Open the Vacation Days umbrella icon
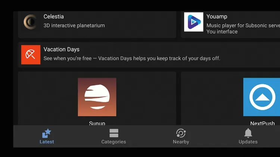Viewport: 280px width, 157px height. [x=31, y=54]
